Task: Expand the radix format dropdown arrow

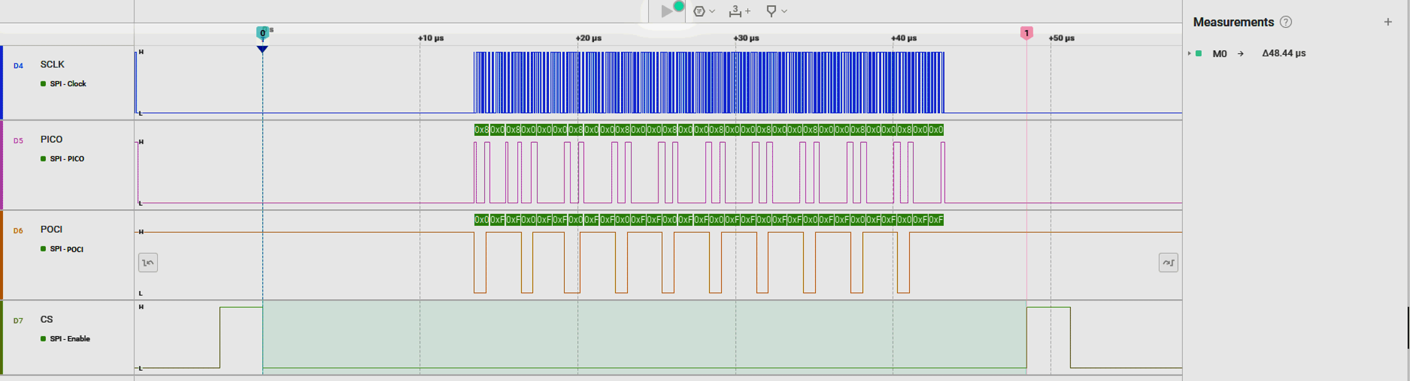Action: tap(713, 11)
